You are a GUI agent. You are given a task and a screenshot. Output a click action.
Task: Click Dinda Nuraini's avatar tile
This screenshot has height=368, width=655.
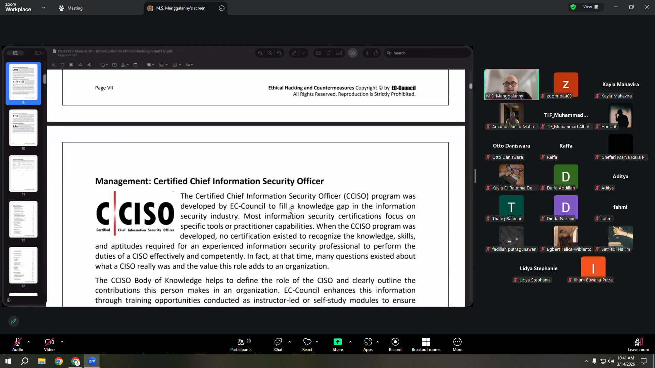[x=566, y=207]
